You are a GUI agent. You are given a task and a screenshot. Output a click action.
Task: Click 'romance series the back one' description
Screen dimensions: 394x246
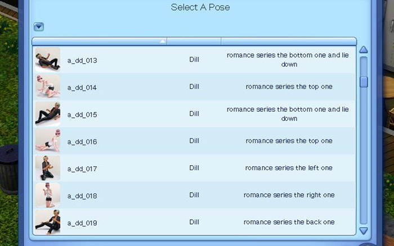289,222
